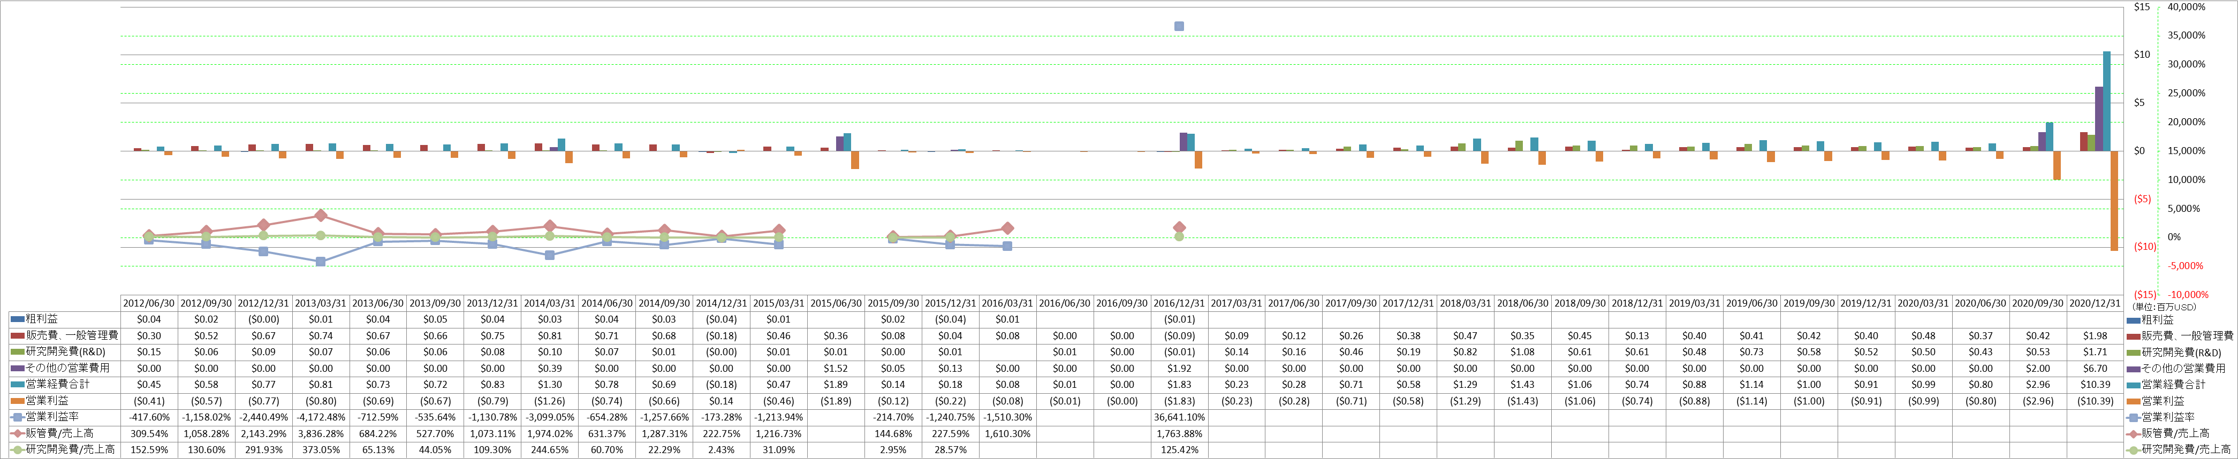Click the 125.42% cell
The width and height of the screenshot is (2238, 459).
tap(1179, 450)
